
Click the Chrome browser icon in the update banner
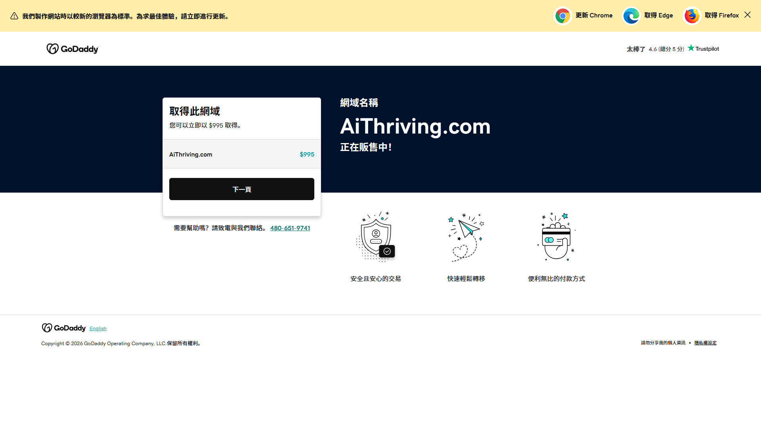[x=562, y=16]
